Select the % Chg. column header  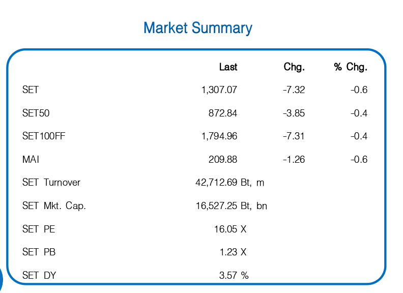click(x=351, y=67)
